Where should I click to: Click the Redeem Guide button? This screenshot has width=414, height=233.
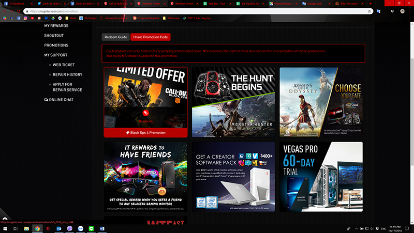point(115,37)
